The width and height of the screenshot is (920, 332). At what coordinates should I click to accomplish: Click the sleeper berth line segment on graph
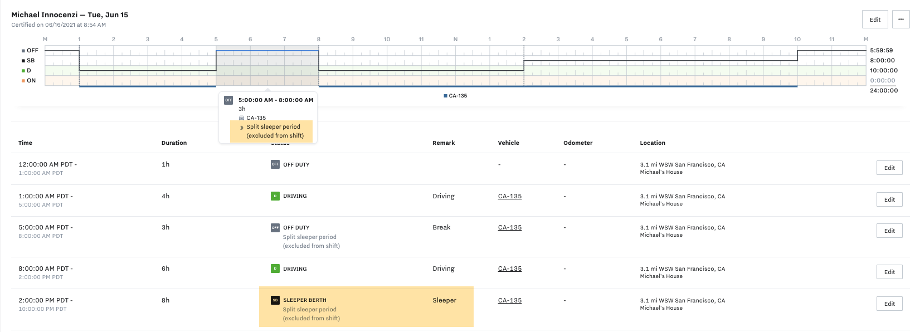[x=660, y=61]
